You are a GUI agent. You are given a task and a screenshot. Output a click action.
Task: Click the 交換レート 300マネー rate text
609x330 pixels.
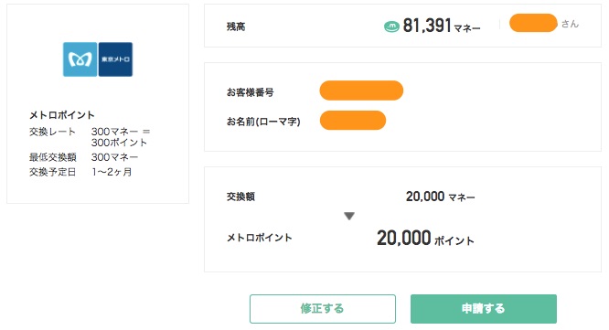tap(90, 137)
